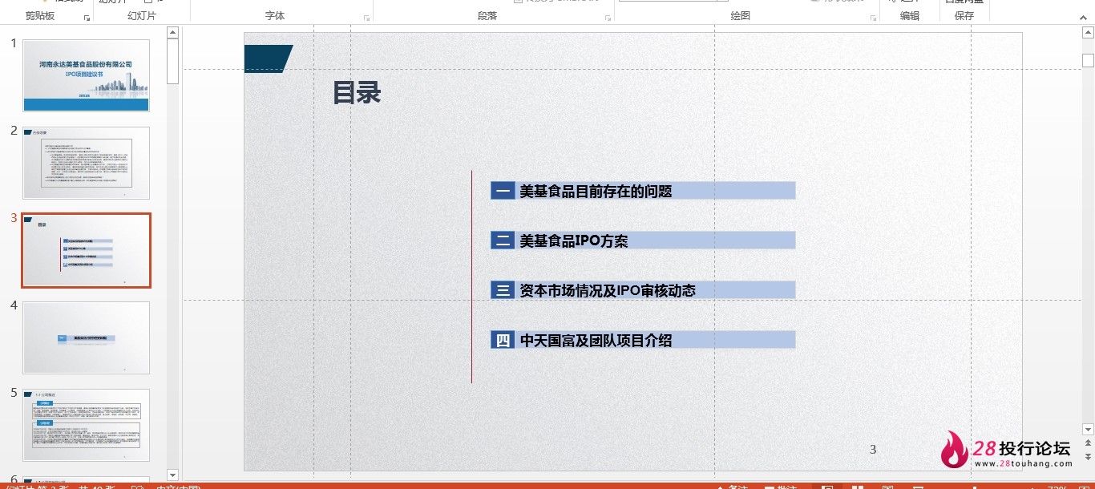Select agenda item 美基食品IPO方案
Screen dimensions: 1095x489
pos(574,240)
